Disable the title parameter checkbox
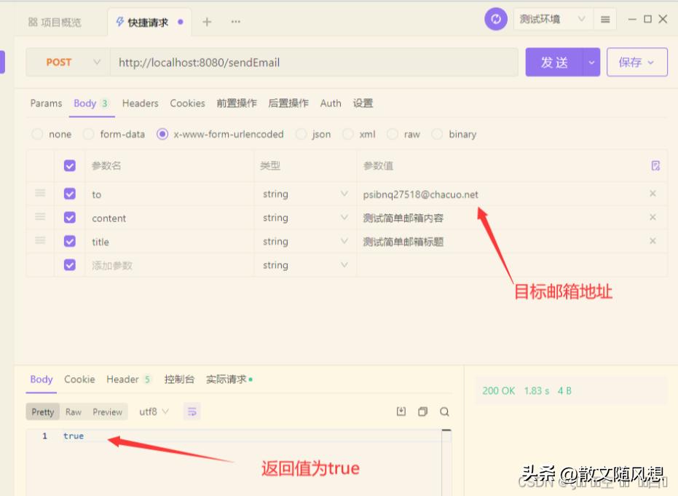678x496 pixels. (x=69, y=241)
